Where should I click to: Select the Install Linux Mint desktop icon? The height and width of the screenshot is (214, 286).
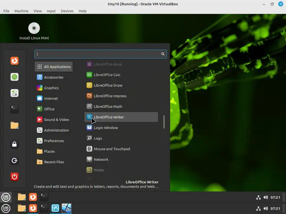pos(34,31)
